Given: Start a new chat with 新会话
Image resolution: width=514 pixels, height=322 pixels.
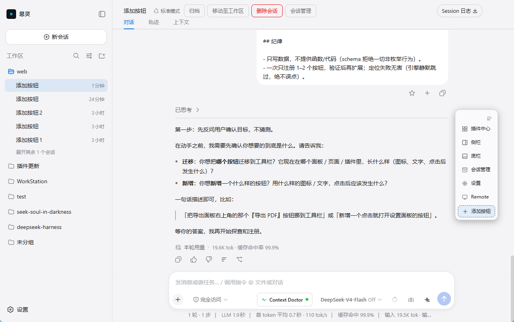Looking at the screenshot, I should tap(56, 37).
